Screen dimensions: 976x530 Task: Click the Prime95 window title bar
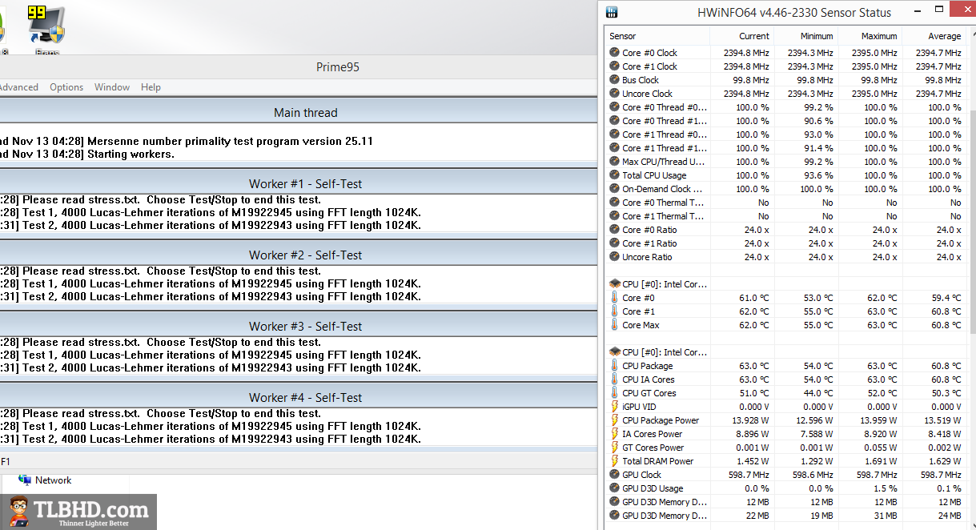(x=299, y=67)
